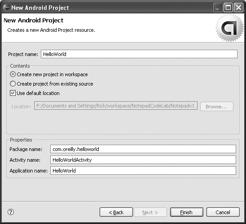This screenshot has height=224, width=246.
Task: Edit the Application name field
Action: pyautogui.click(x=143, y=171)
